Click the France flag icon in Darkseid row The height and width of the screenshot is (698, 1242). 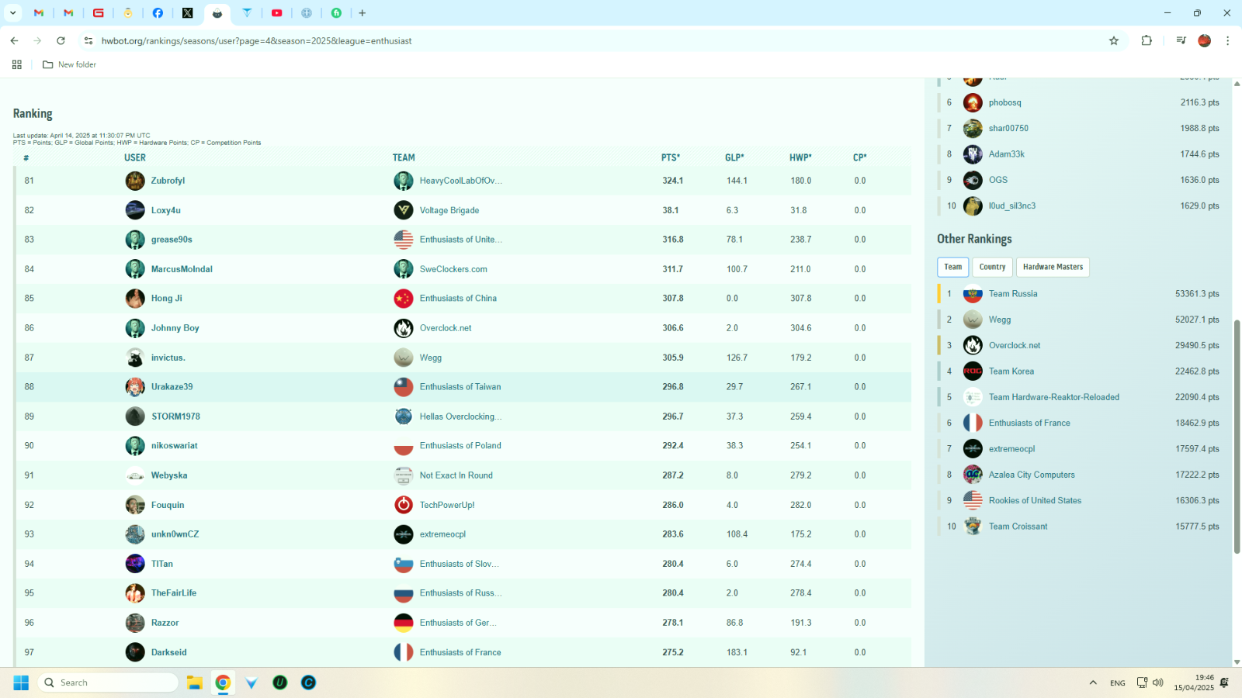click(404, 652)
